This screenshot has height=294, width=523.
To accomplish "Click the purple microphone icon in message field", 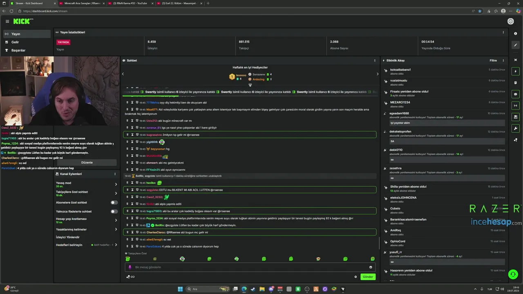I will pos(130,267).
